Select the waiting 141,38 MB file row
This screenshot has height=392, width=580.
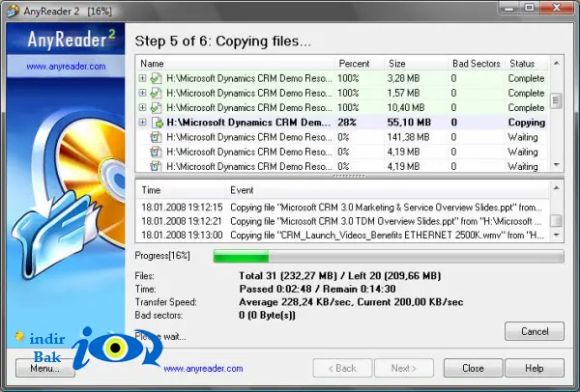pos(342,137)
